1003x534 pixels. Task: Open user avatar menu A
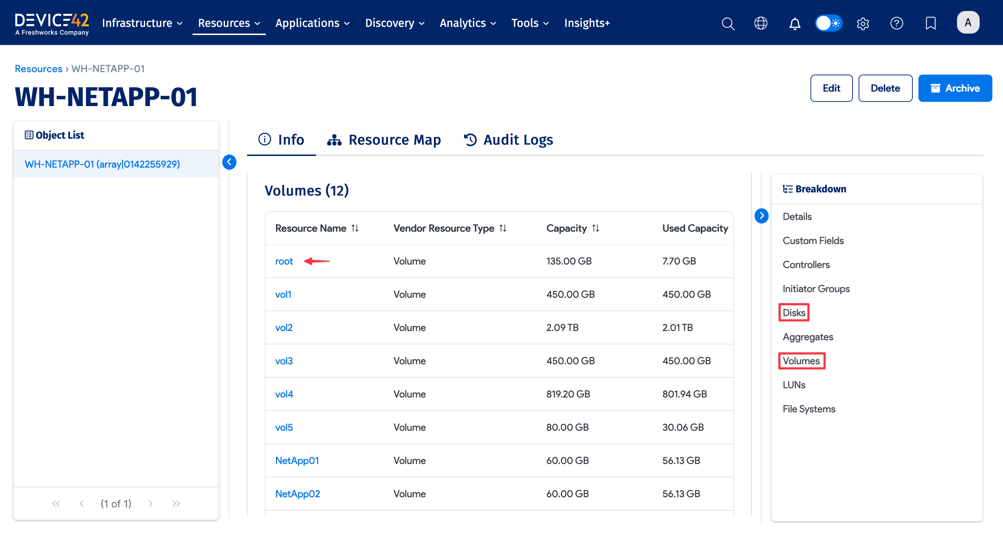pos(968,23)
